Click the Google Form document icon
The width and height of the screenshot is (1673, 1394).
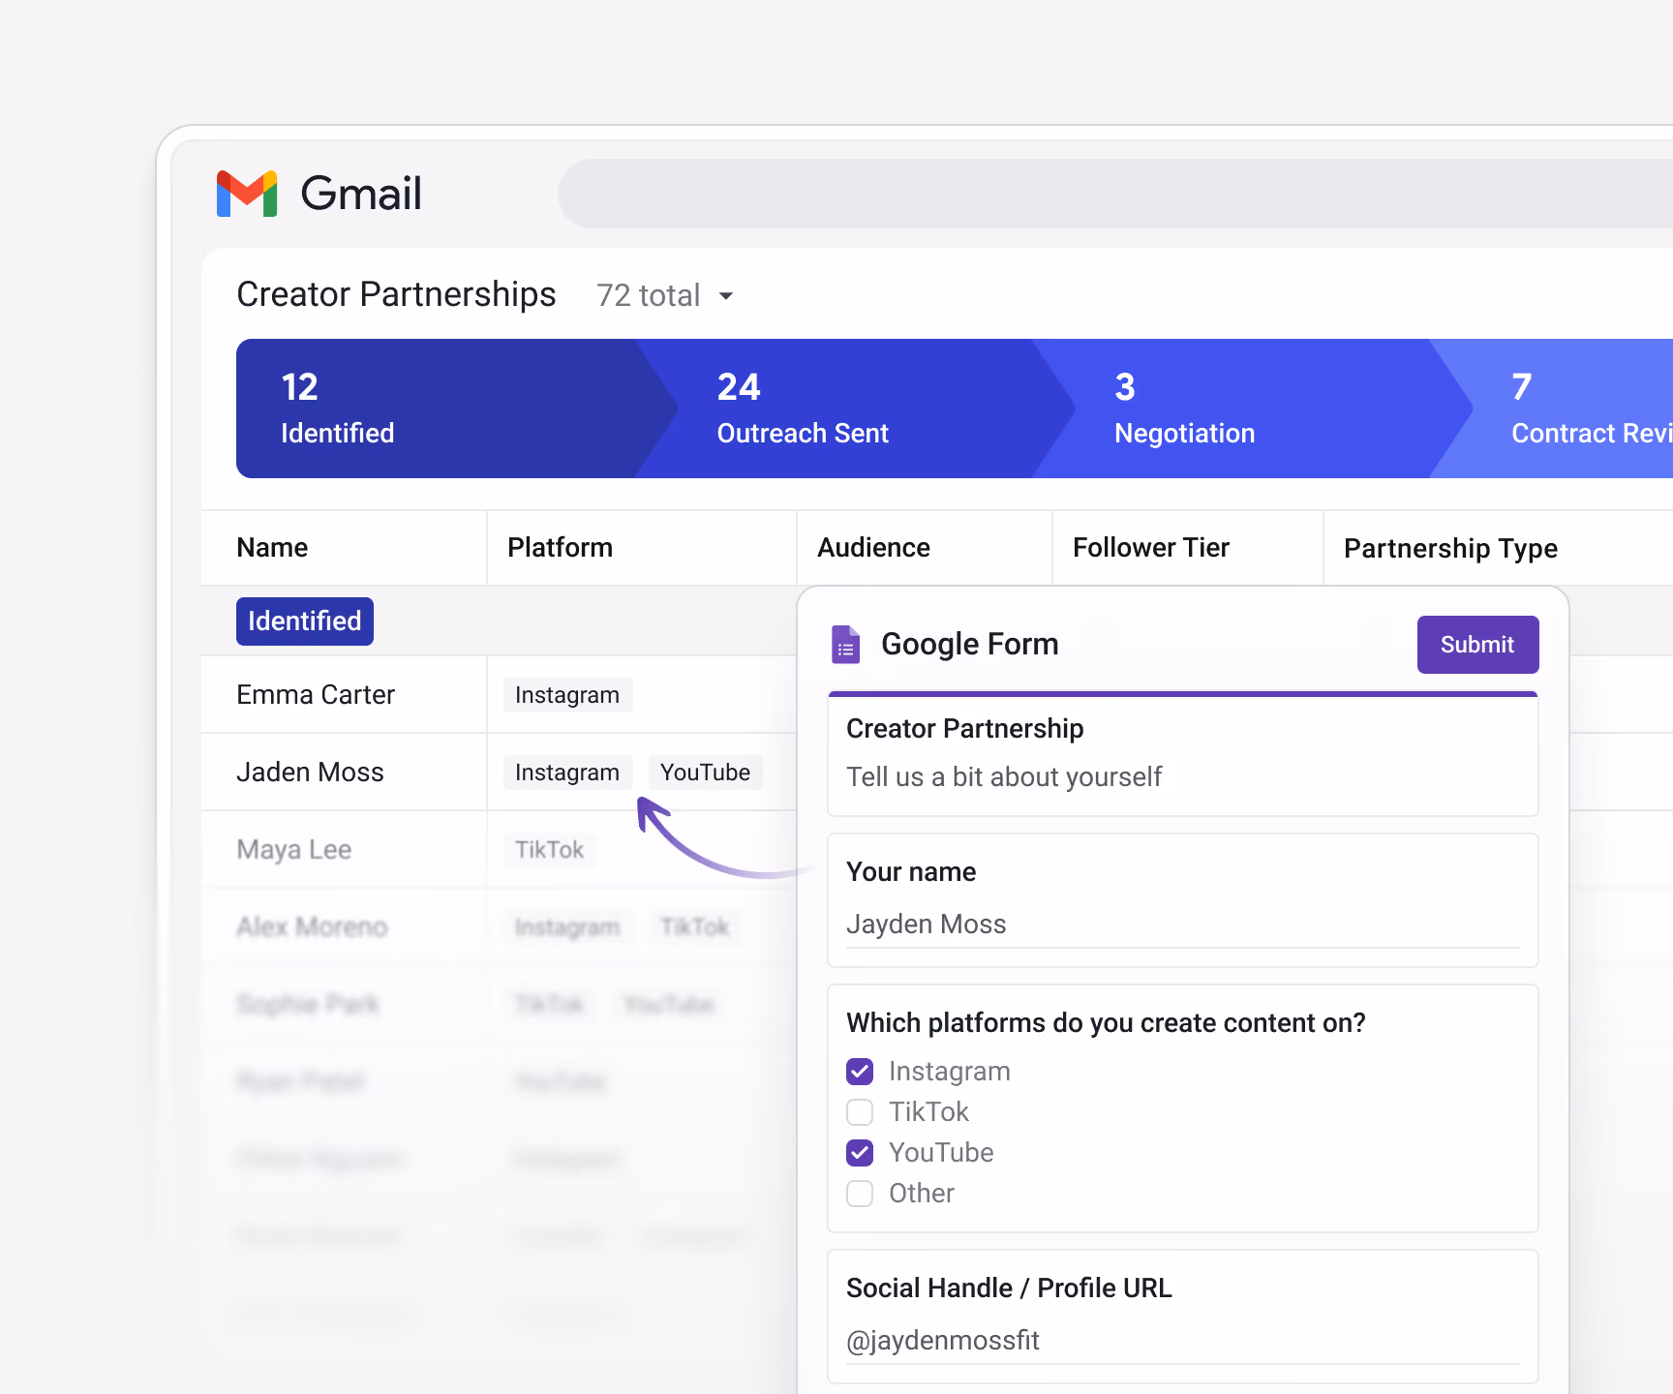[845, 645]
